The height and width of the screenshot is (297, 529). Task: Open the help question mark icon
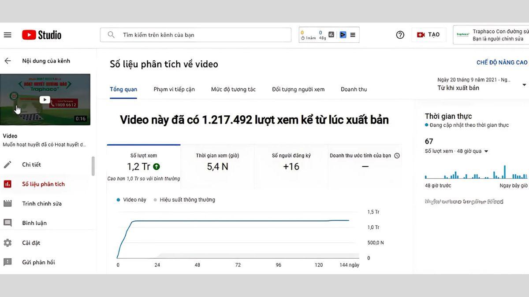(400, 35)
